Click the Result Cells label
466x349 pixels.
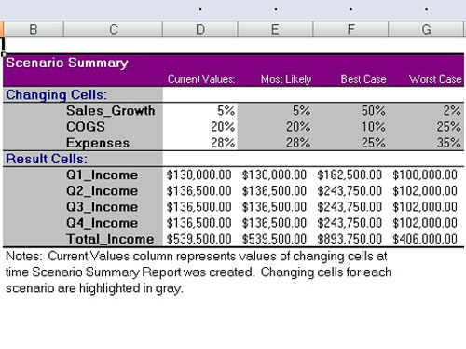47,159
